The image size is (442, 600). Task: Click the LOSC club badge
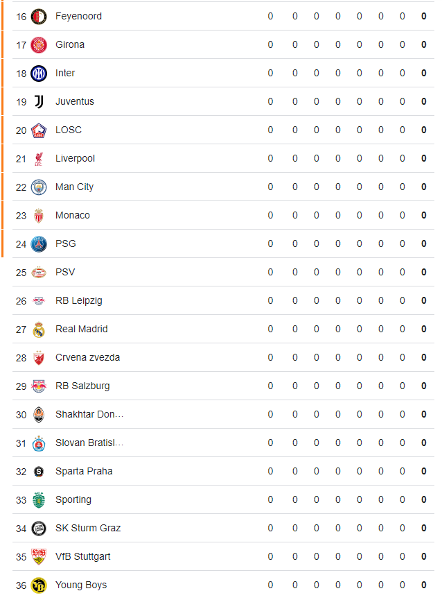pos(39,130)
